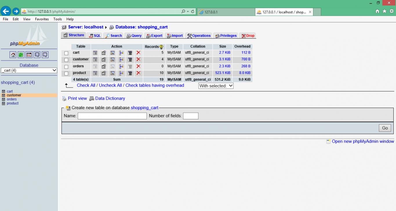Open the Operations tab

pyautogui.click(x=199, y=36)
